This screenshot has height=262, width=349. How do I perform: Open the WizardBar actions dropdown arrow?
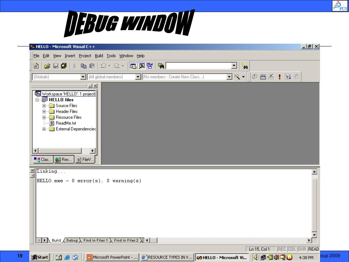pyautogui.click(x=243, y=77)
